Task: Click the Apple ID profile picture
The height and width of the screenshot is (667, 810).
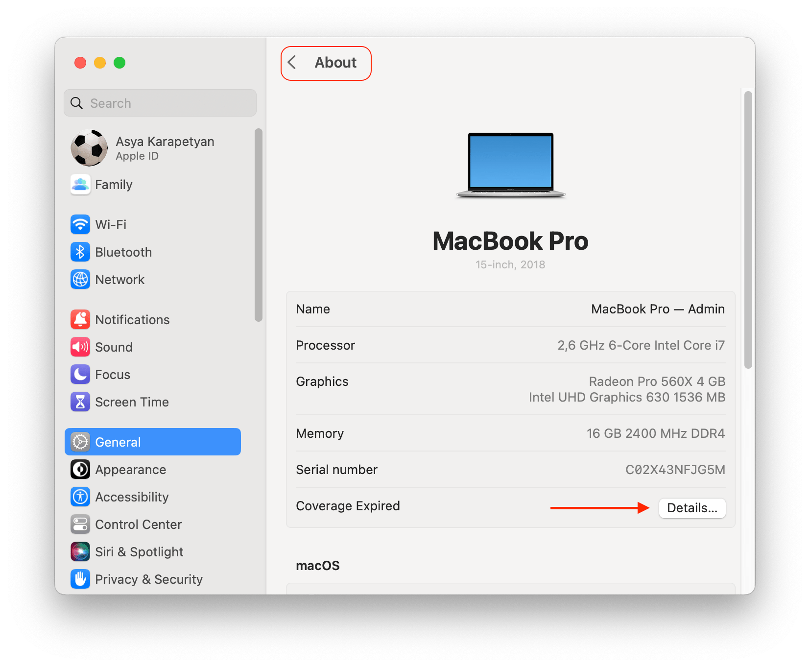Action: tap(89, 147)
